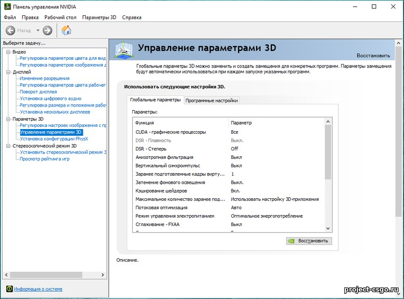Open Просмотр рейтинга игр
This screenshot has height=299, width=404.
coord(45,159)
